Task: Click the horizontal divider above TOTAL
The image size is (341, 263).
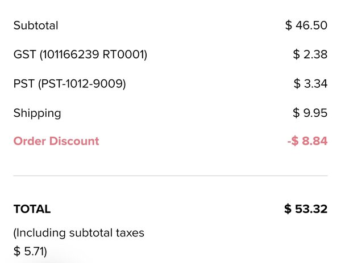Action: pos(170,176)
